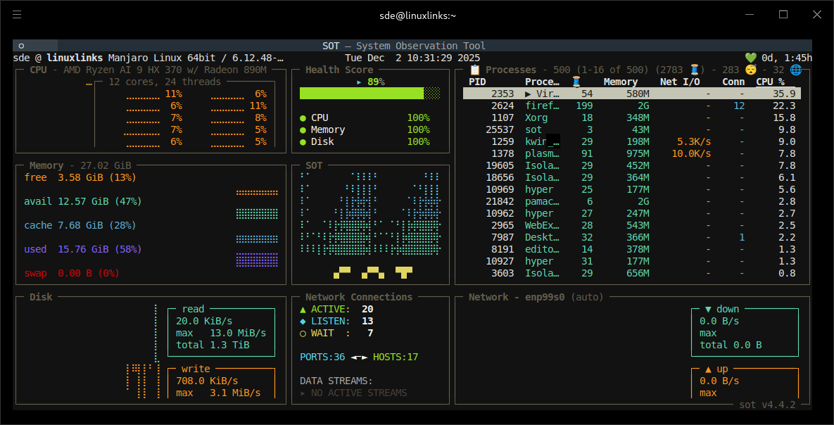Click the yellow circle WAIT icon
The image size is (834, 425).
tap(303, 333)
